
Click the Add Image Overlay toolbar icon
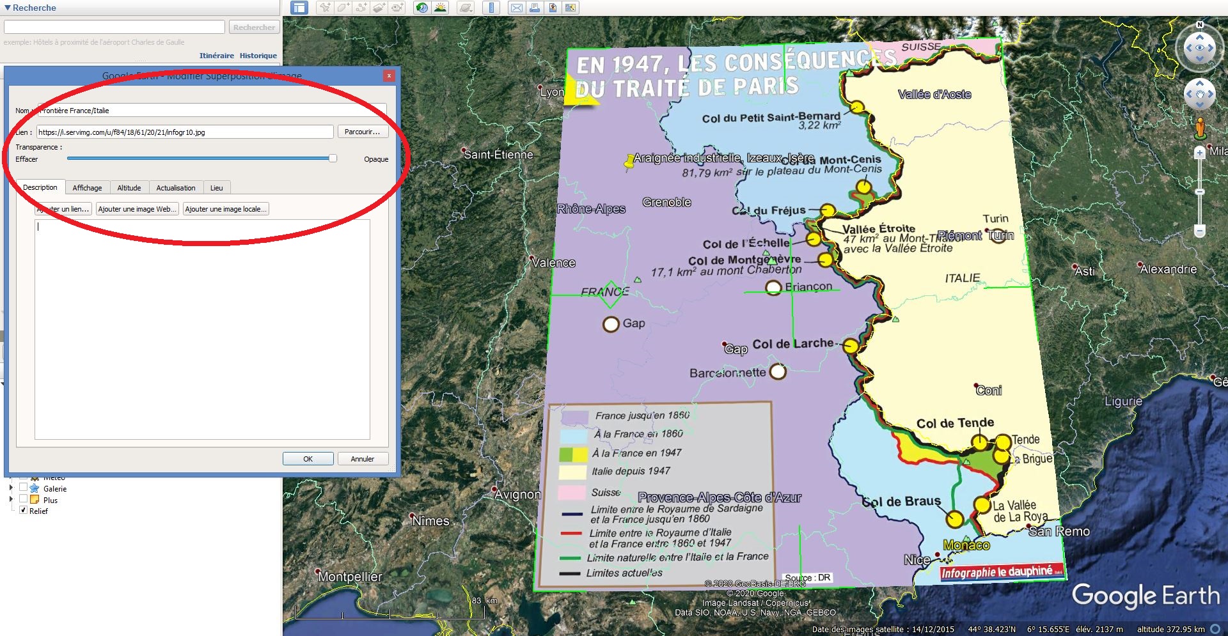pyautogui.click(x=379, y=8)
